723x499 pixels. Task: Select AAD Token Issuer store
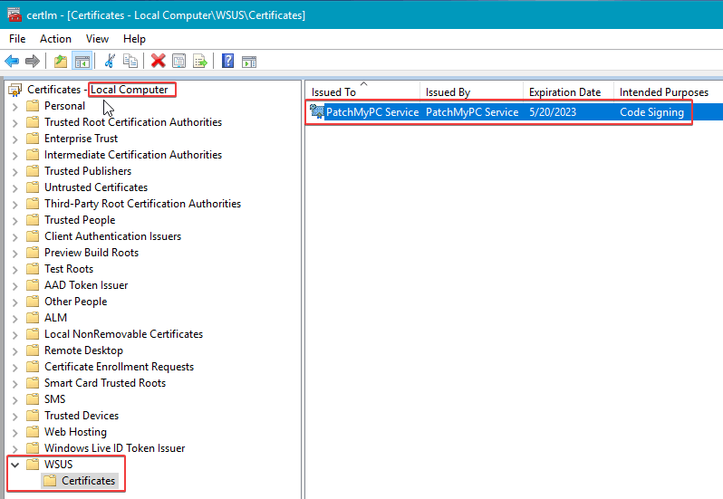click(86, 285)
